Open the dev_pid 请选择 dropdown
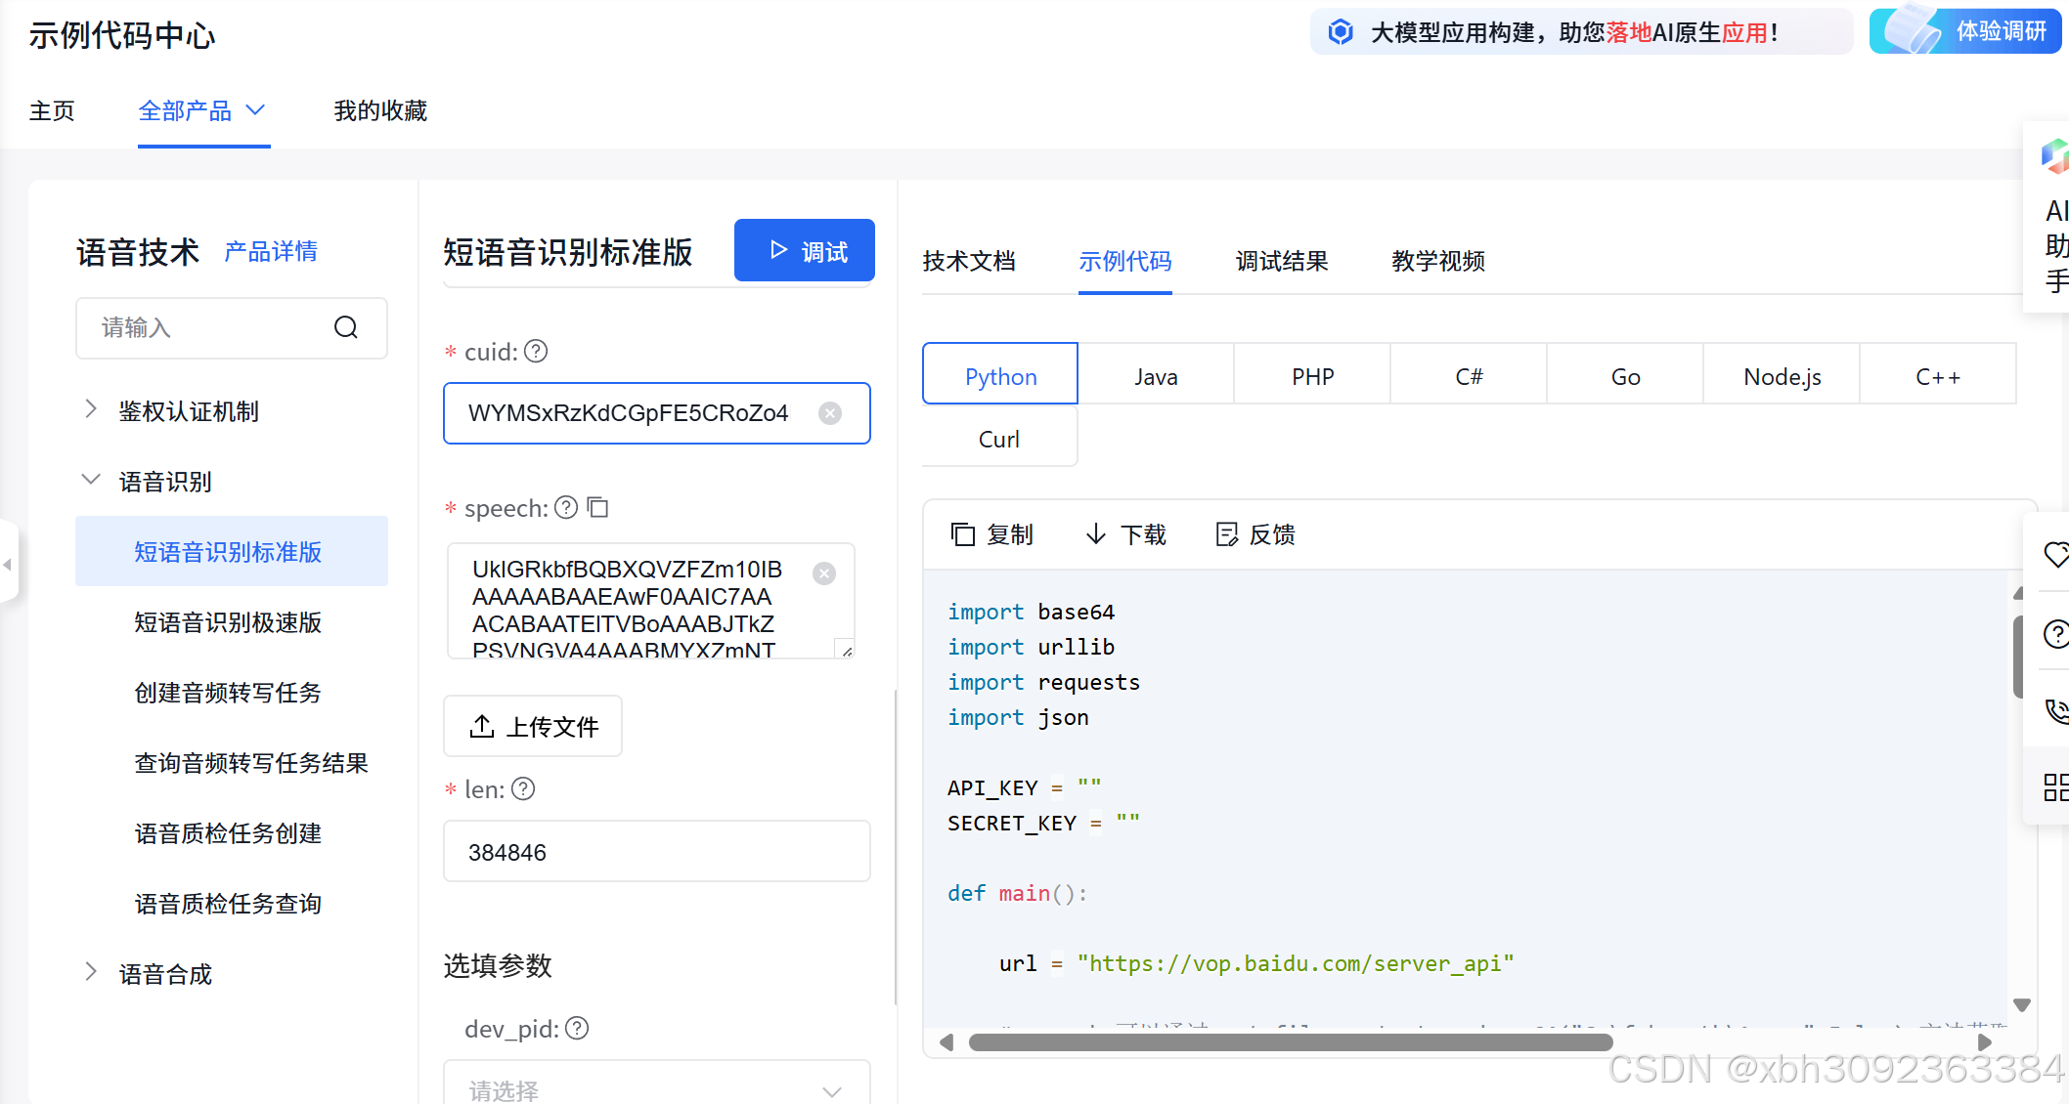2069x1104 pixels. [x=656, y=1088]
